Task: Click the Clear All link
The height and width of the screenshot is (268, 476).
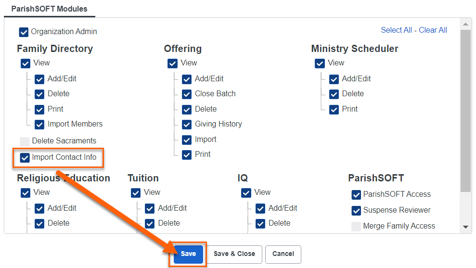Action: point(433,30)
